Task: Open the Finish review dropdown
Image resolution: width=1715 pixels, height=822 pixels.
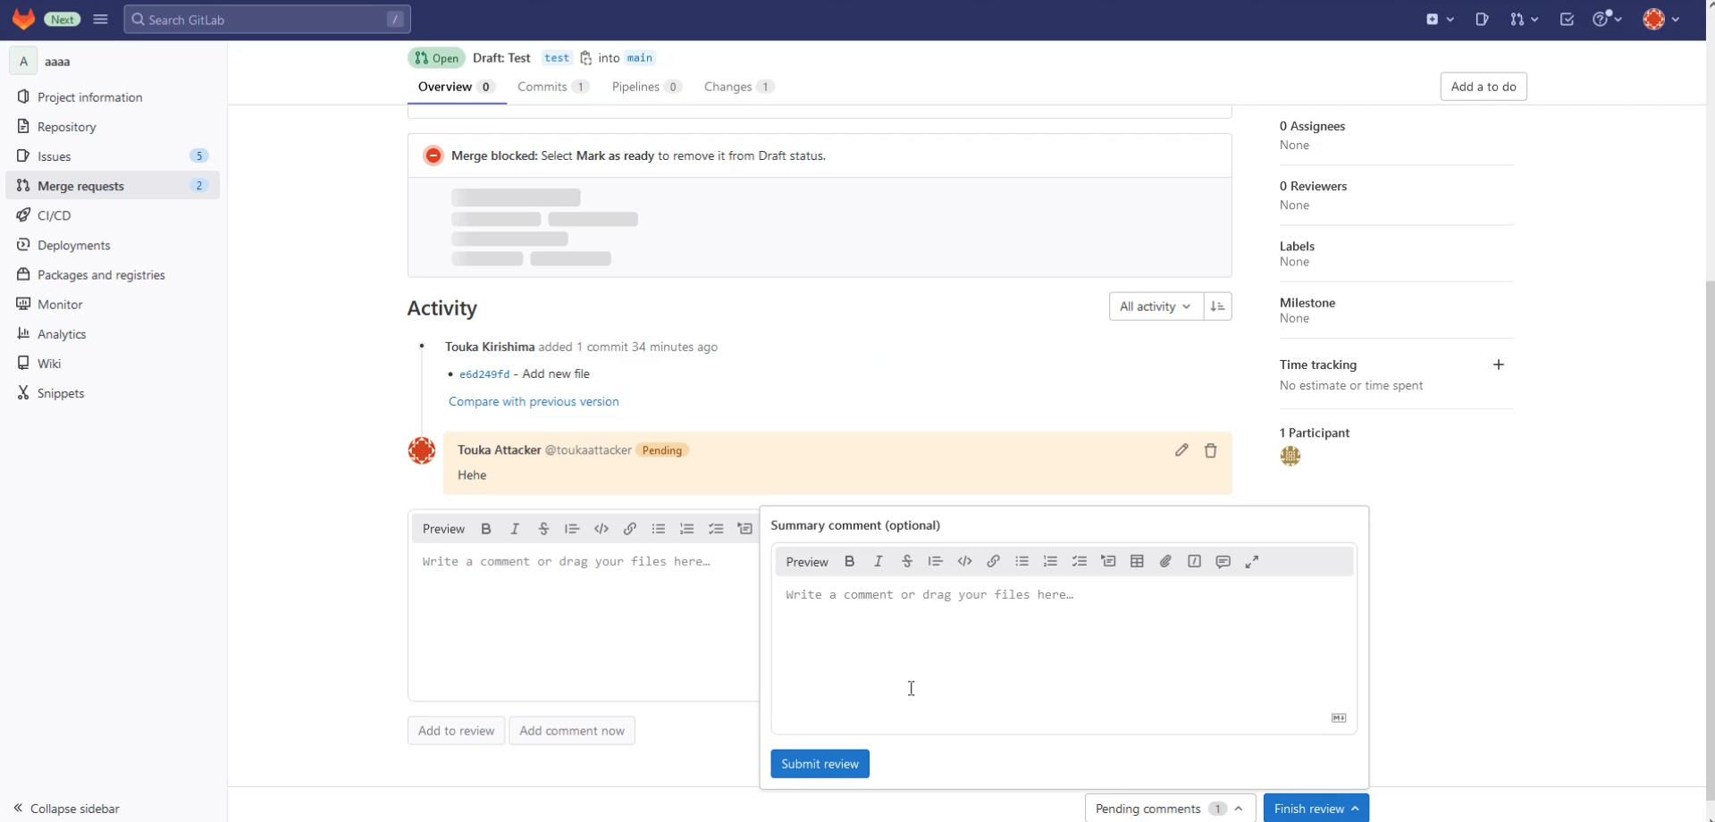Action: point(1316,808)
